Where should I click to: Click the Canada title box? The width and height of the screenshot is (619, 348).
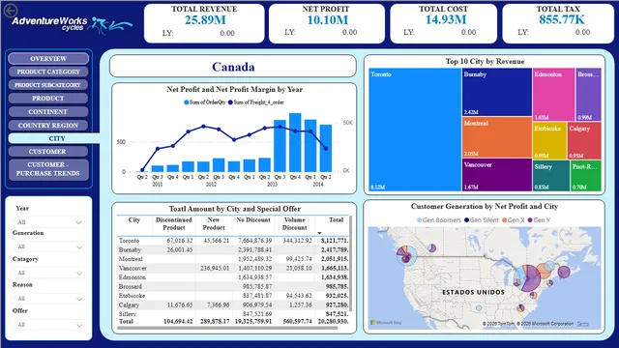(x=233, y=67)
